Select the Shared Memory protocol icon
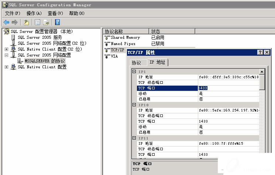This screenshot has height=175, width=275. 107,38
